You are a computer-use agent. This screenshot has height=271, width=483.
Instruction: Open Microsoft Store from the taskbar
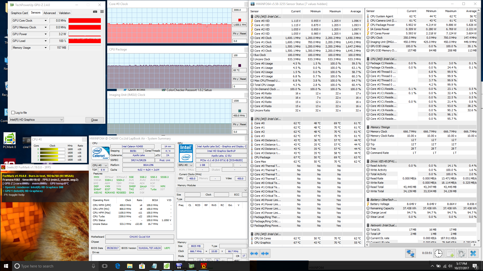coord(142,266)
